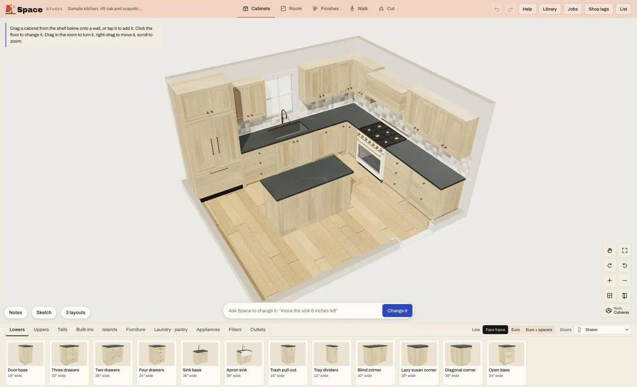This screenshot has width=637, height=387.
Task: Select the Talls category tab
Action: pyautogui.click(x=62, y=330)
